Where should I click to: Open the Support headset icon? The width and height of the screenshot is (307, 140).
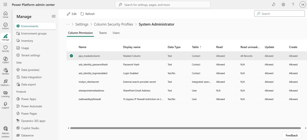coord(5,105)
